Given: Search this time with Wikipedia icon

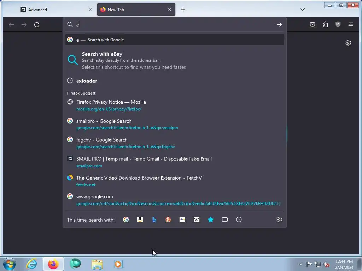Looking at the screenshot, I should (x=197, y=219).
